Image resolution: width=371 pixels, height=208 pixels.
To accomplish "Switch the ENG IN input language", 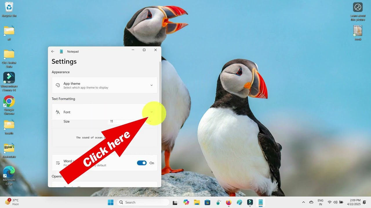I will (321, 202).
